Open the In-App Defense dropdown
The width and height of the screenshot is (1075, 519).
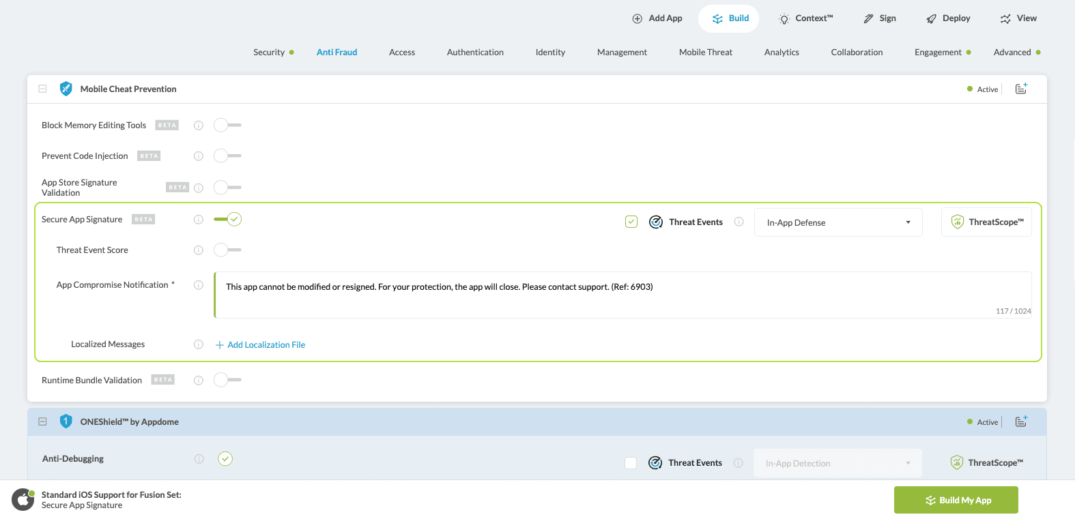838,222
